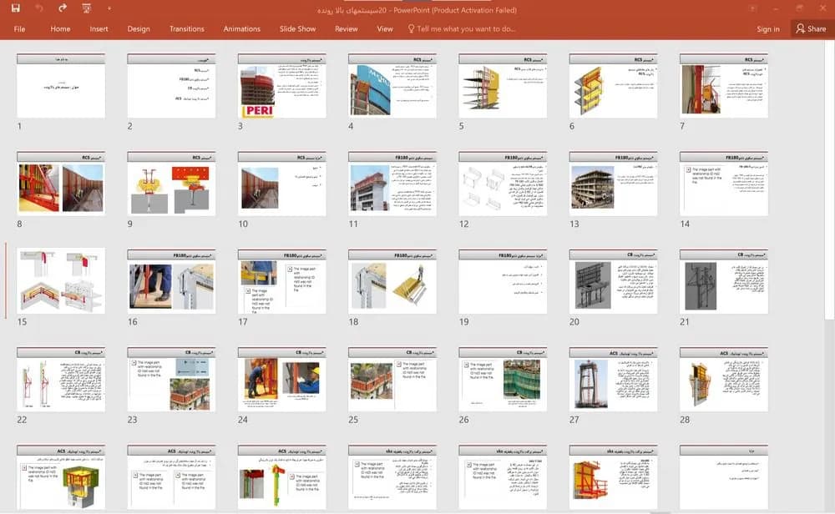Open the File menu

[20, 28]
